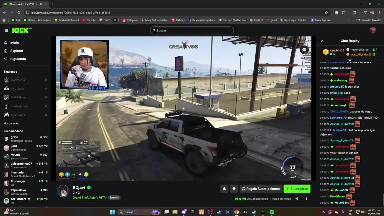Viewport: 384px width, 216px height.
Task: Open recommended channel MrLujo
Action: [x=25, y=157]
